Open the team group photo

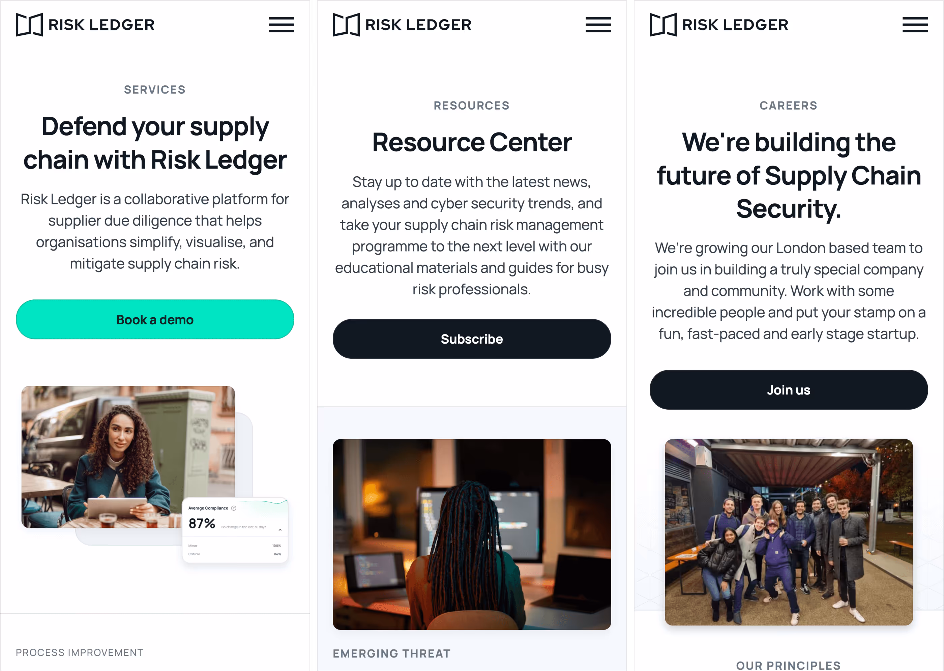789,532
